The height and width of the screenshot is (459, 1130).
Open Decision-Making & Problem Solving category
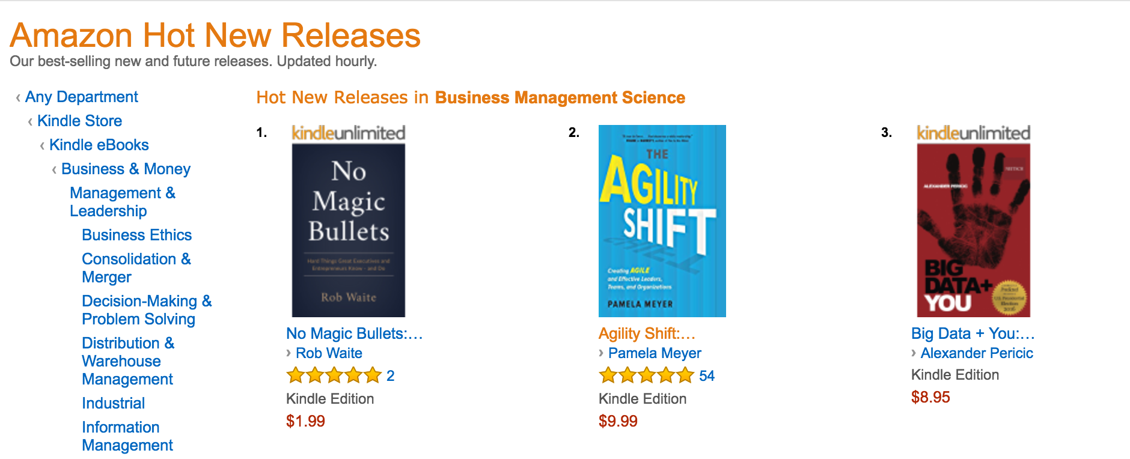(x=146, y=310)
